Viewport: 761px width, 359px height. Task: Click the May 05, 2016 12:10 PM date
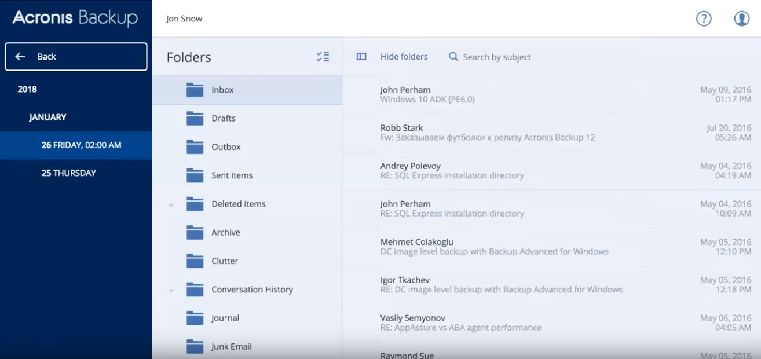point(726,247)
